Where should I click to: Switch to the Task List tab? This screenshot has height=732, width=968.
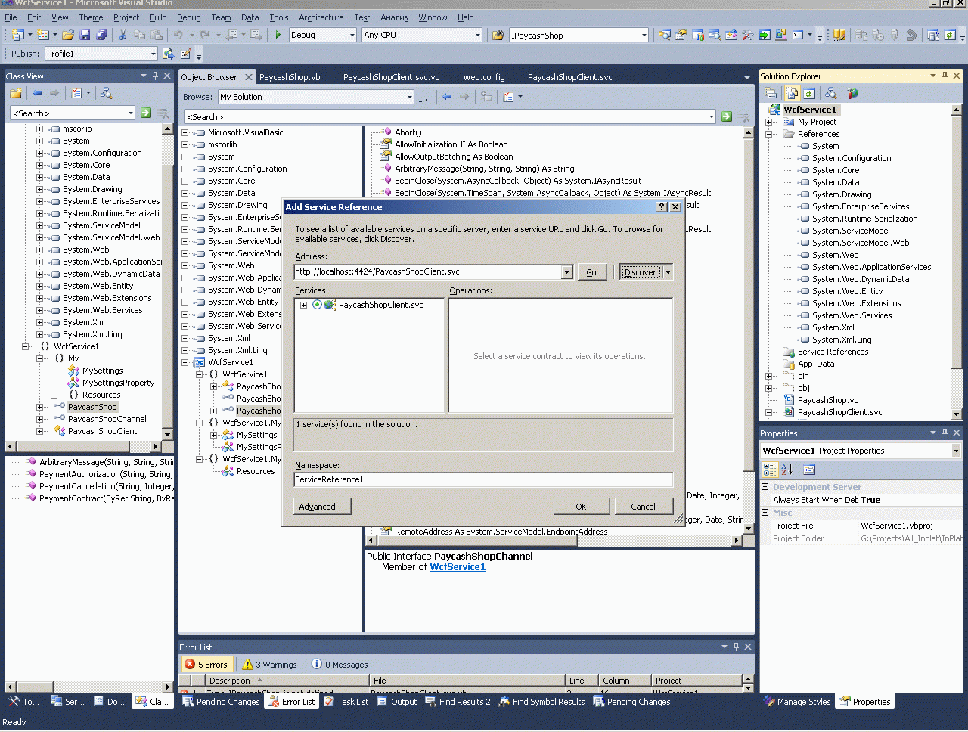(346, 702)
